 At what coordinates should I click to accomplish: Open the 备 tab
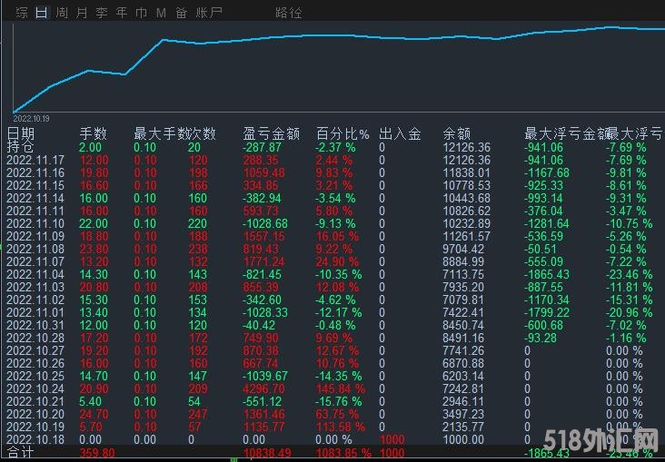coord(181,13)
